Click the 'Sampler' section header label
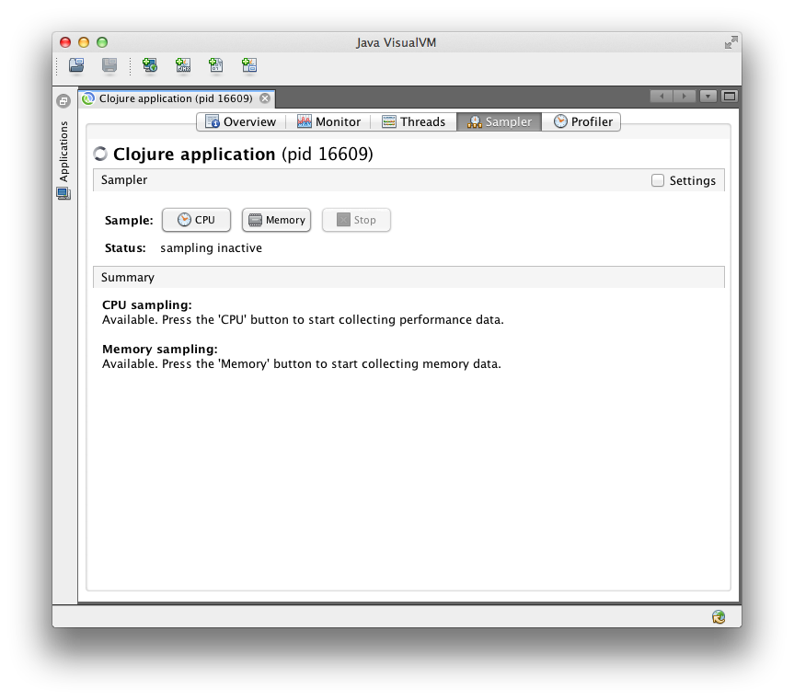Screen dimensions: 794x700 (x=124, y=180)
